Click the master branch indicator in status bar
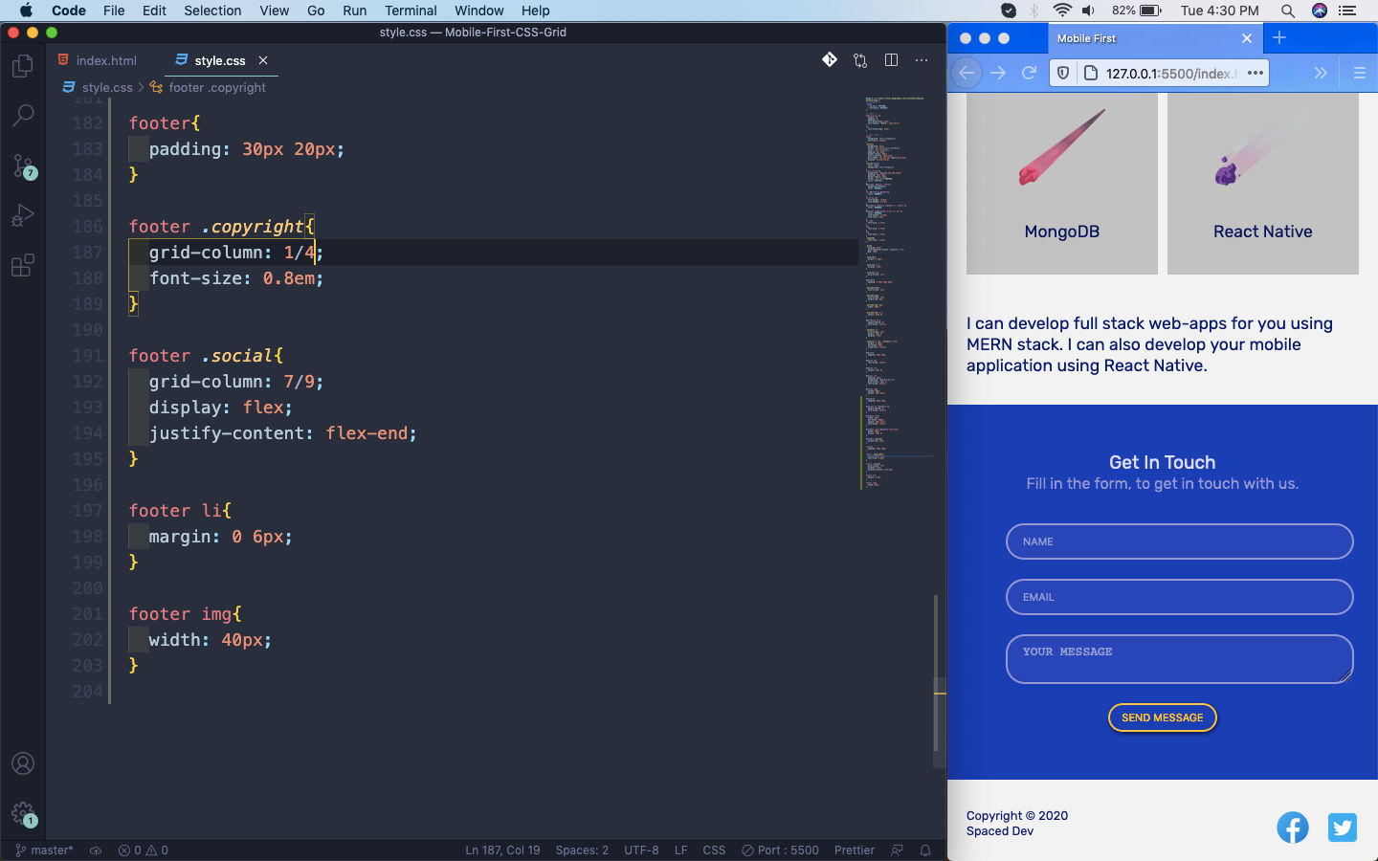Viewport: 1378px width, 861px height. 45,850
